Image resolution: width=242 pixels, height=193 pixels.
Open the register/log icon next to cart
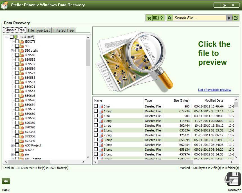(x=155, y=18)
